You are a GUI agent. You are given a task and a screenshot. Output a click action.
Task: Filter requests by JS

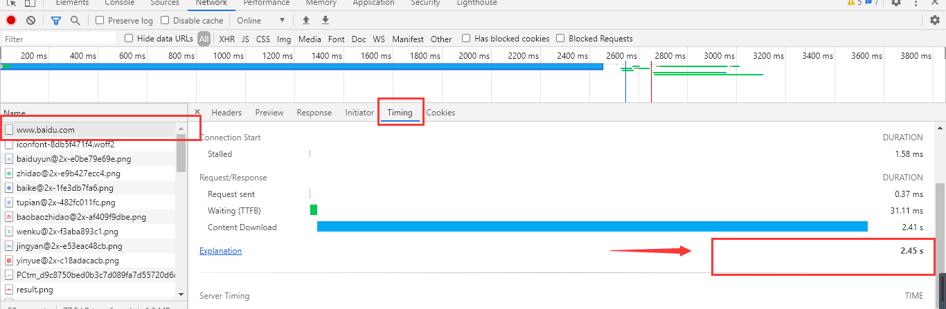click(x=245, y=39)
